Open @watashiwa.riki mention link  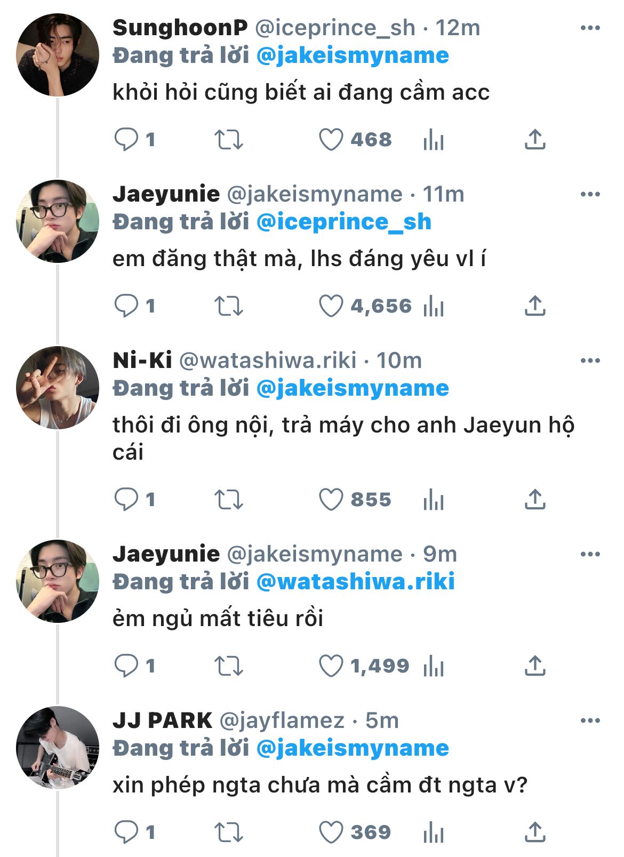[355, 582]
